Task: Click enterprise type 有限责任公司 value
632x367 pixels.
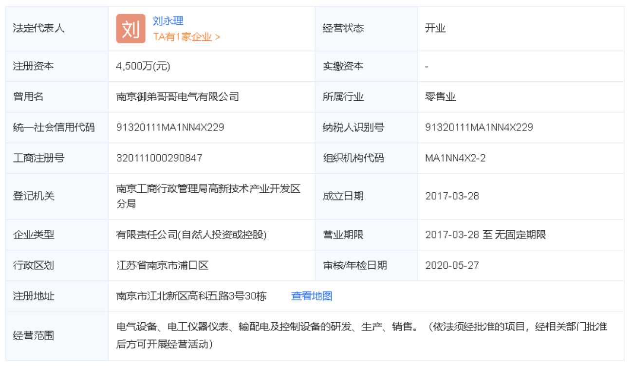Action: coord(191,235)
